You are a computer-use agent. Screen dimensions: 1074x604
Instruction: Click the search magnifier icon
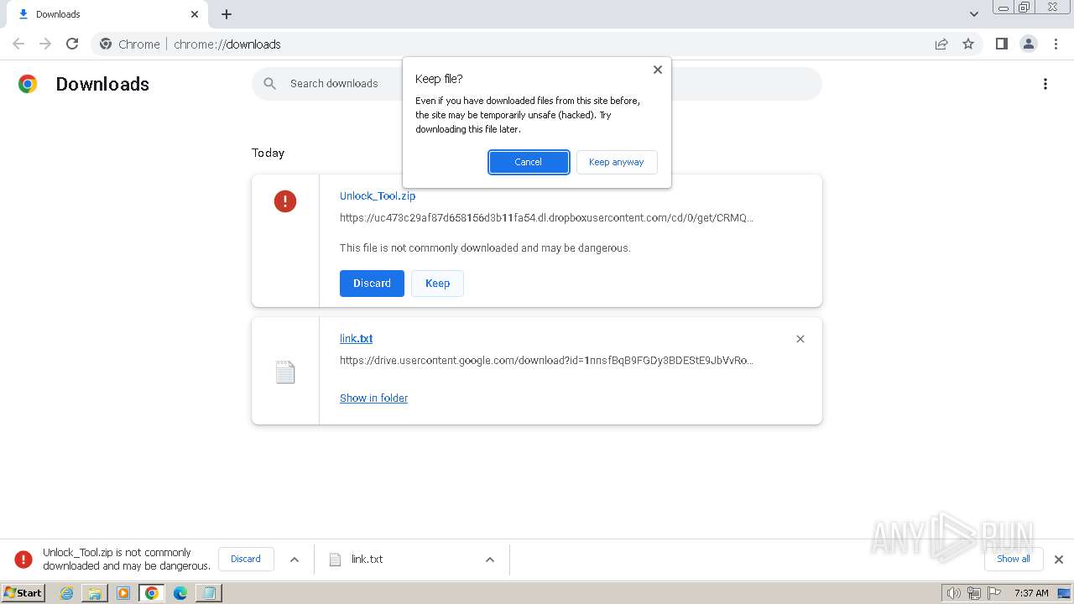click(x=269, y=83)
